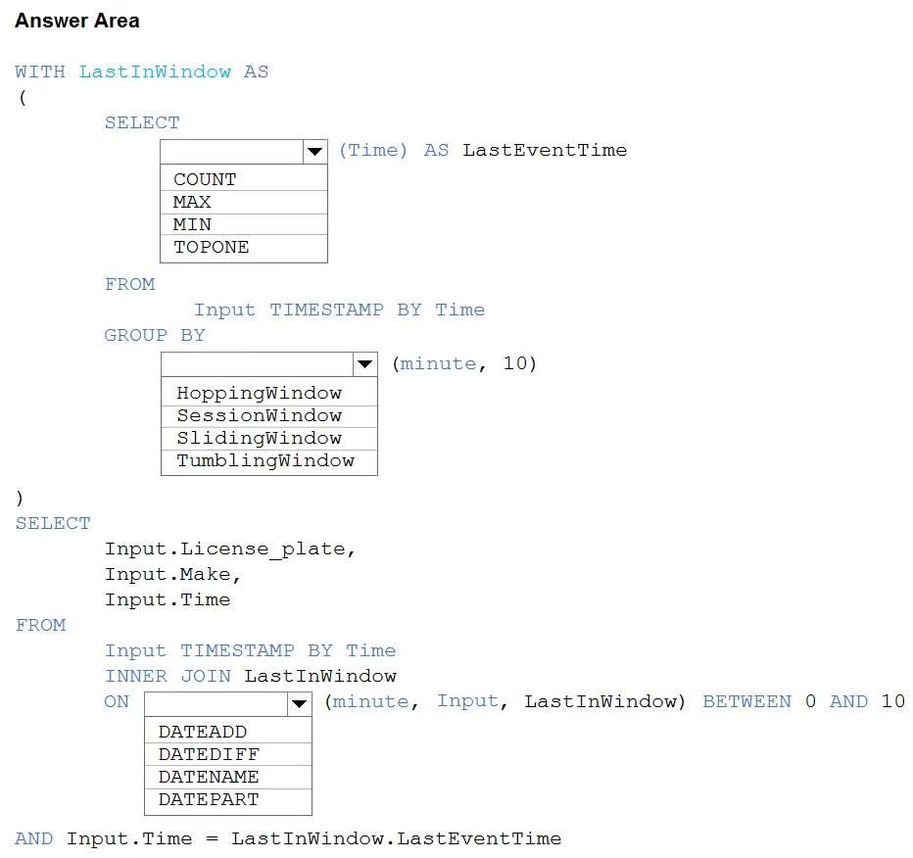Choose HoppingWindow from the window list
Screen dimensions: 913x858
click(x=269, y=393)
